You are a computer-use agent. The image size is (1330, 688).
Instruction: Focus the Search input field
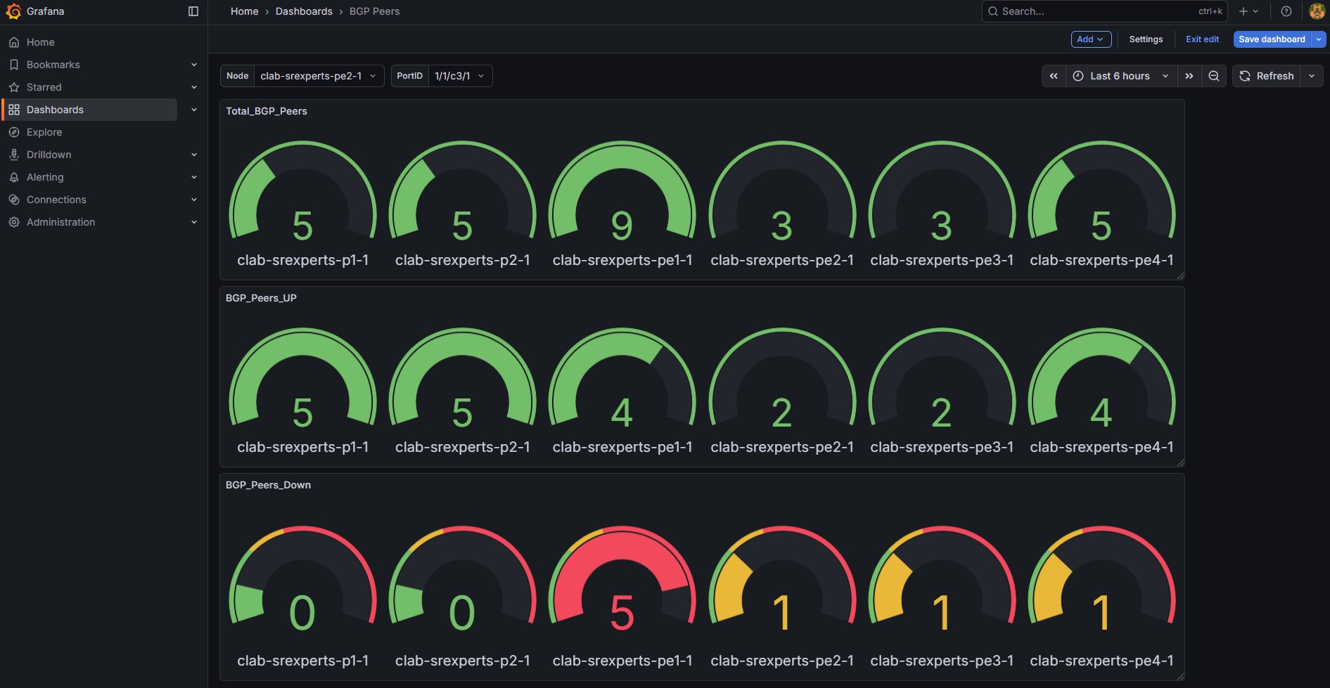pyautogui.click(x=1104, y=11)
